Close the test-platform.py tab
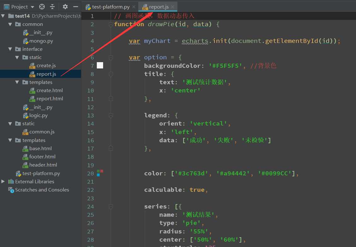 [x=134, y=7]
